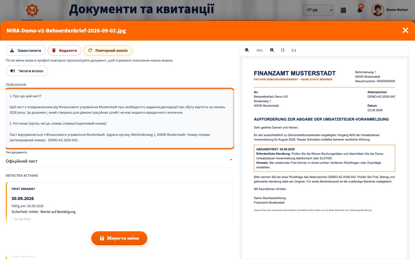The height and width of the screenshot is (259, 415).
Task: Start Повторний аналіз re-analysis
Action: pos(108,50)
